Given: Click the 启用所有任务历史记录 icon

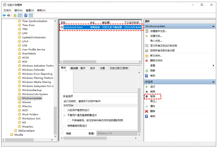Looking at the screenshot, I should (147, 51).
